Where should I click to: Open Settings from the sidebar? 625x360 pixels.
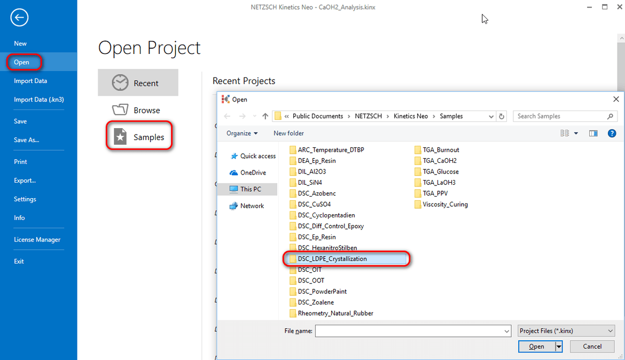(x=25, y=199)
